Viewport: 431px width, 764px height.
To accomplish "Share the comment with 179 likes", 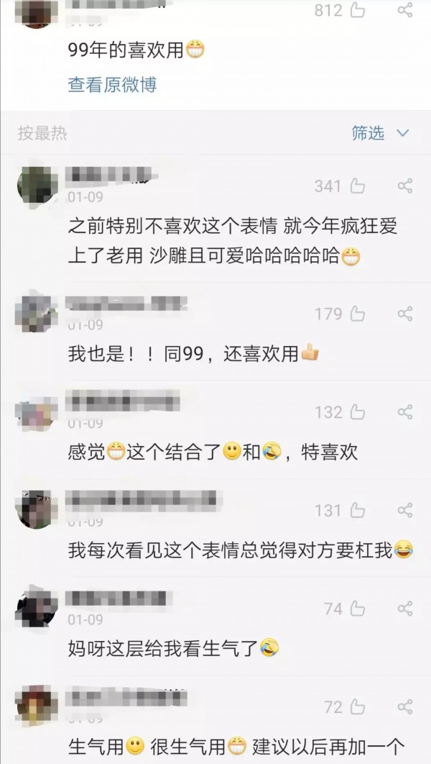I will pos(405,314).
